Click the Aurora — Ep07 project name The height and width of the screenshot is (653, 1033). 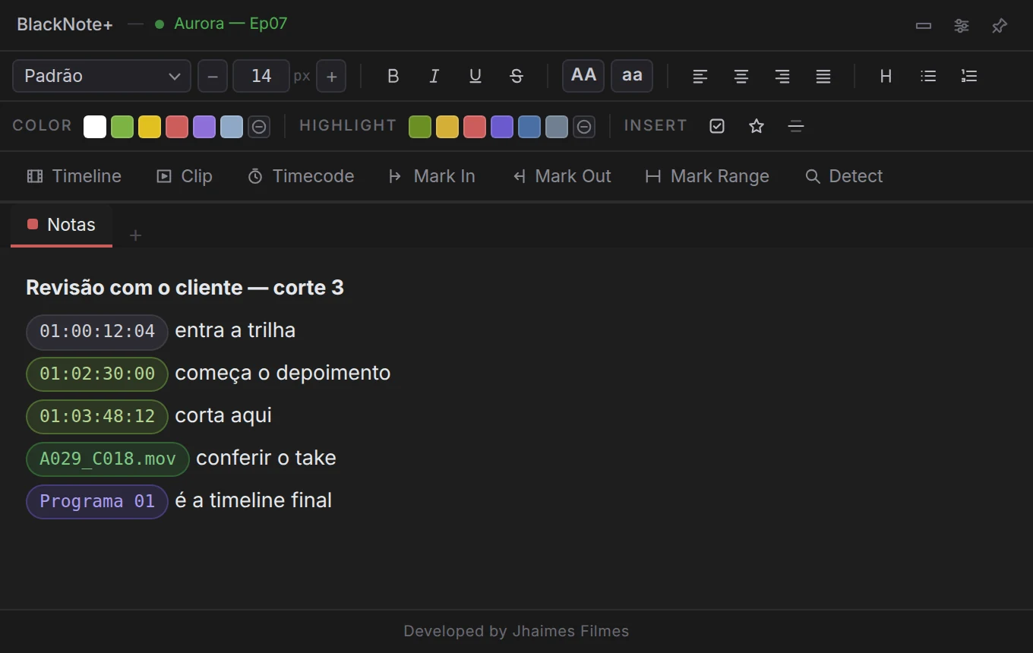[231, 24]
